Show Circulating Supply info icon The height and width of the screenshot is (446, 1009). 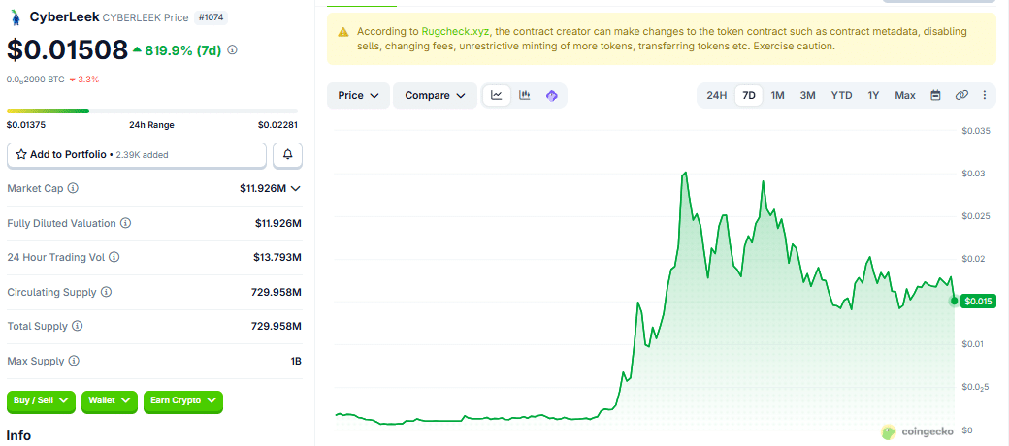coord(106,292)
